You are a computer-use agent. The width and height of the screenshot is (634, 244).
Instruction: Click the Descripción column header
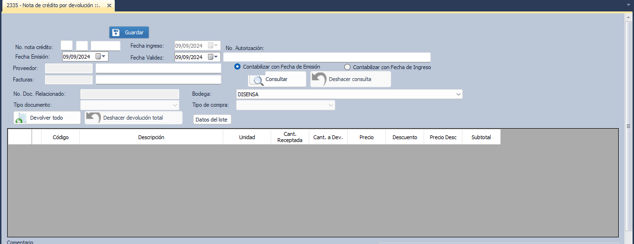[151, 137]
